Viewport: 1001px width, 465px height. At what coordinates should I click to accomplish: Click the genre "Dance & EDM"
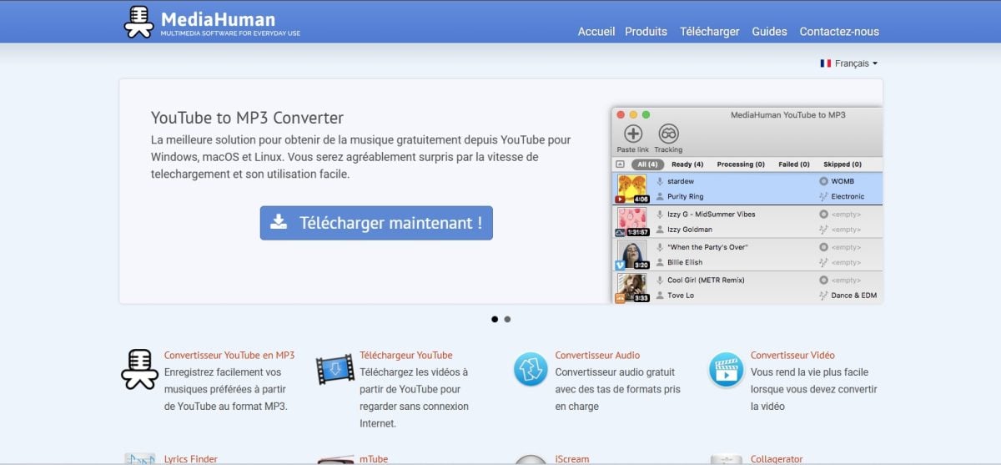click(x=854, y=296)
